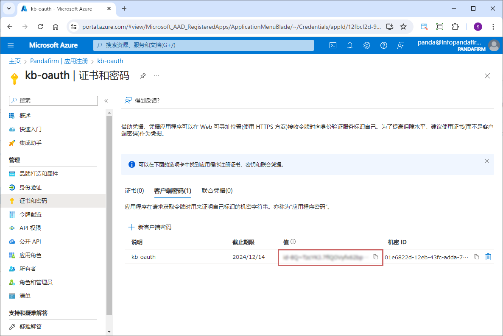Open API 权限 in sidebar
This screenshot has width=503, height=336.
click(x=31, y=228)
